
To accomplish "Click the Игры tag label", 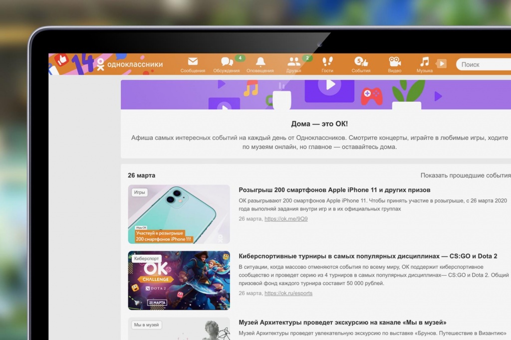I will pyautogui.click(x=140, y=192).
